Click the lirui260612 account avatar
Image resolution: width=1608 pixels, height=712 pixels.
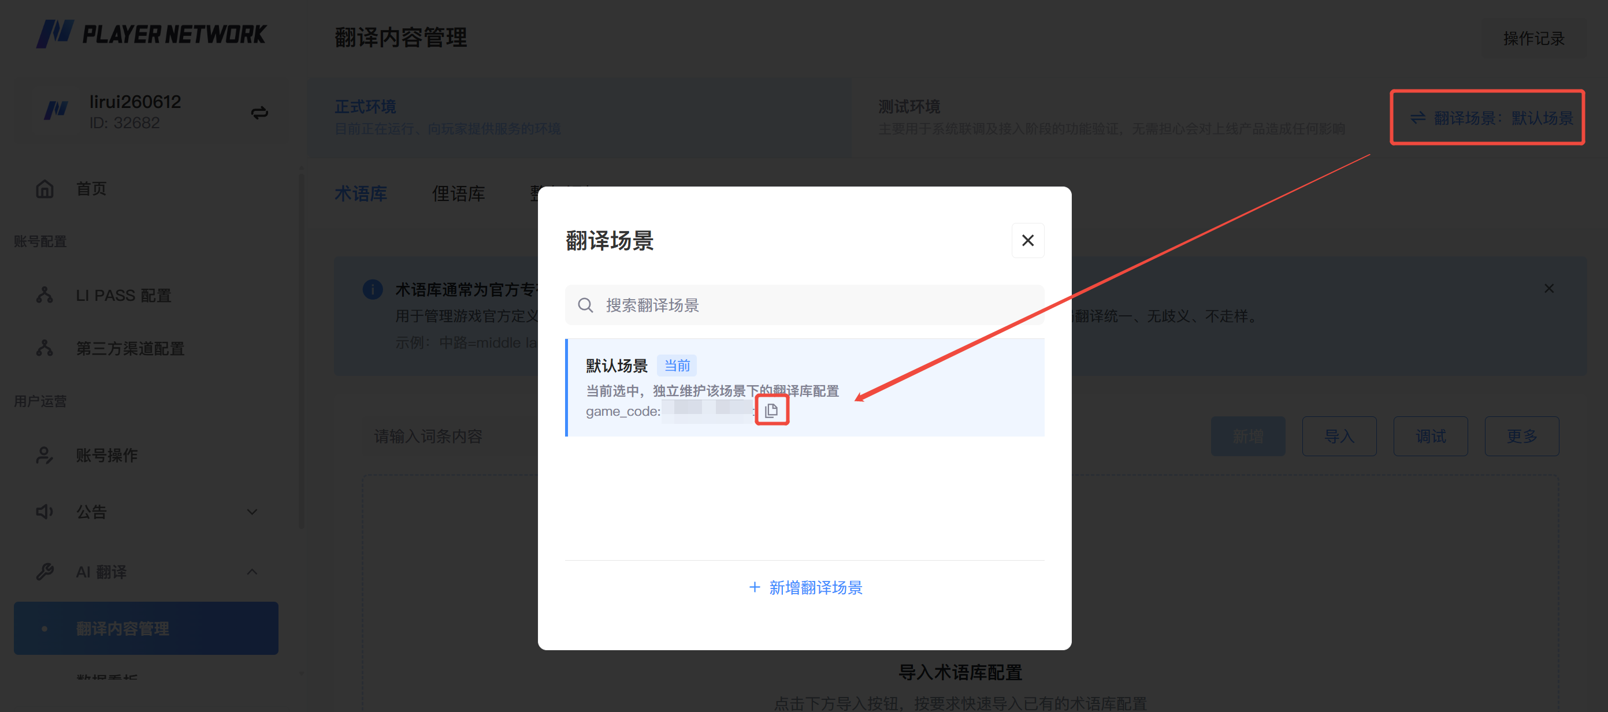point(55,111)
